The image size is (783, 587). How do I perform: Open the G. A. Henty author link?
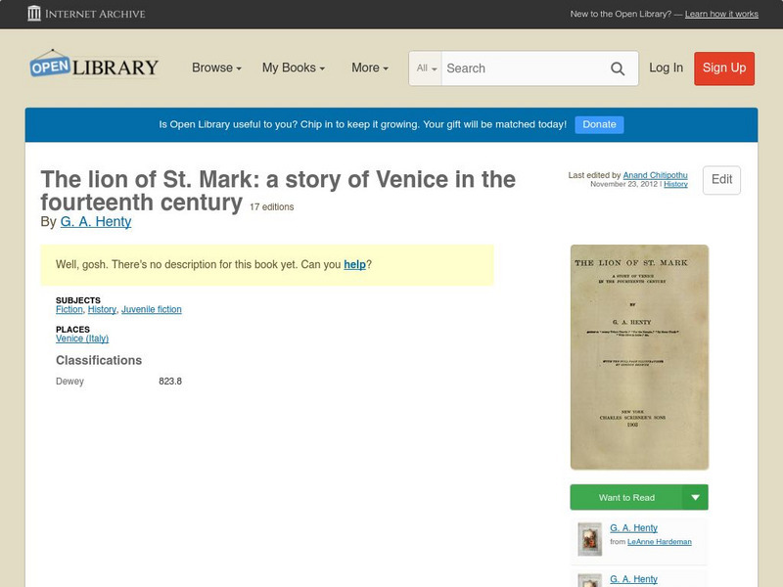(x=96, y=222)
